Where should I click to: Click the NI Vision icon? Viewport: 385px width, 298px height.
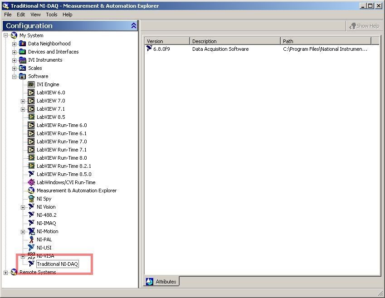click(31, 207)
